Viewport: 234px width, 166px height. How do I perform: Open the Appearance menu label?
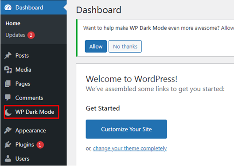click(31, 131)
